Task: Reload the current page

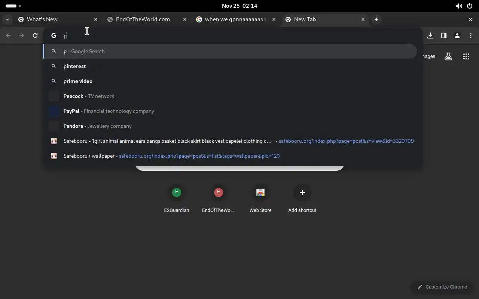Action: (35, 36)
